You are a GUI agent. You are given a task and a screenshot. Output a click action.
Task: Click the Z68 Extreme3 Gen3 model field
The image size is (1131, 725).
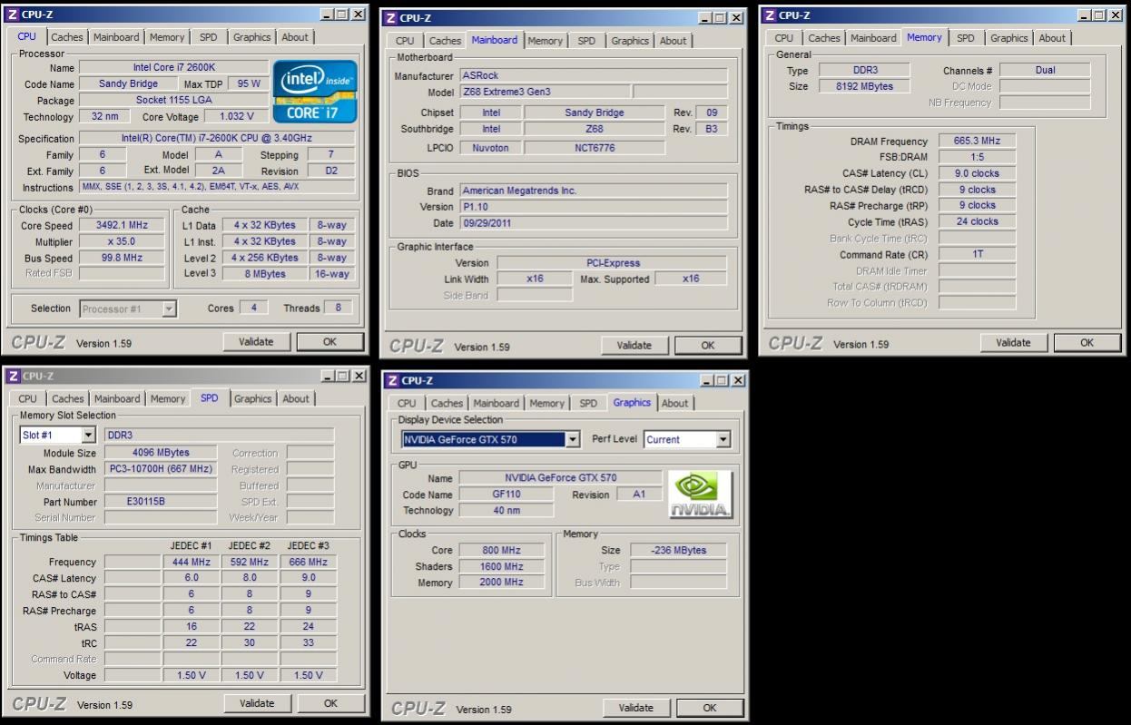[544, 92]
